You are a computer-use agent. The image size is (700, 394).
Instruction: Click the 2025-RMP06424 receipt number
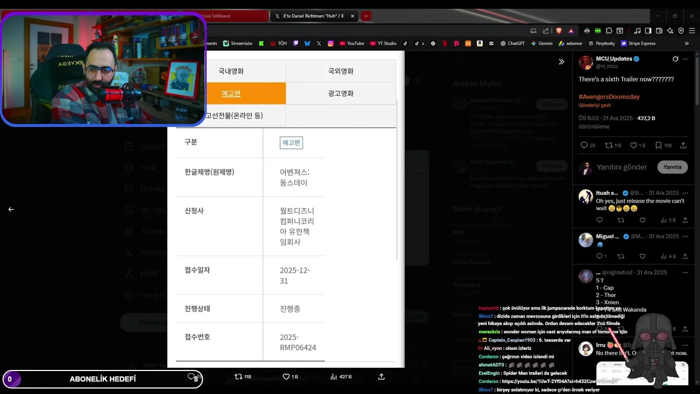(298, 342)
